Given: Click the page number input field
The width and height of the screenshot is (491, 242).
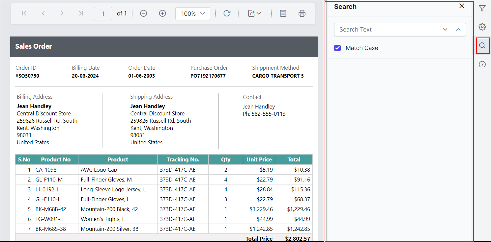Looking at the screenshot, I should tap(103, 13).
